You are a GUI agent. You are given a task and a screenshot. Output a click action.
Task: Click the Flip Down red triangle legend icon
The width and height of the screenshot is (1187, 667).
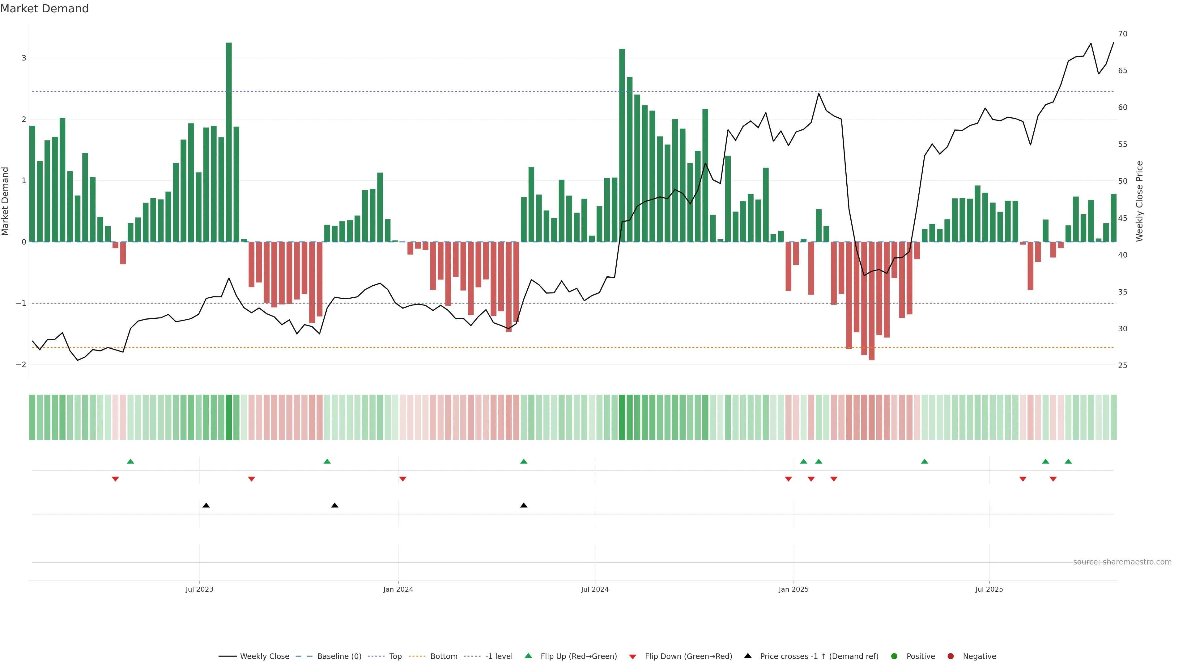(x=633, y=657)
